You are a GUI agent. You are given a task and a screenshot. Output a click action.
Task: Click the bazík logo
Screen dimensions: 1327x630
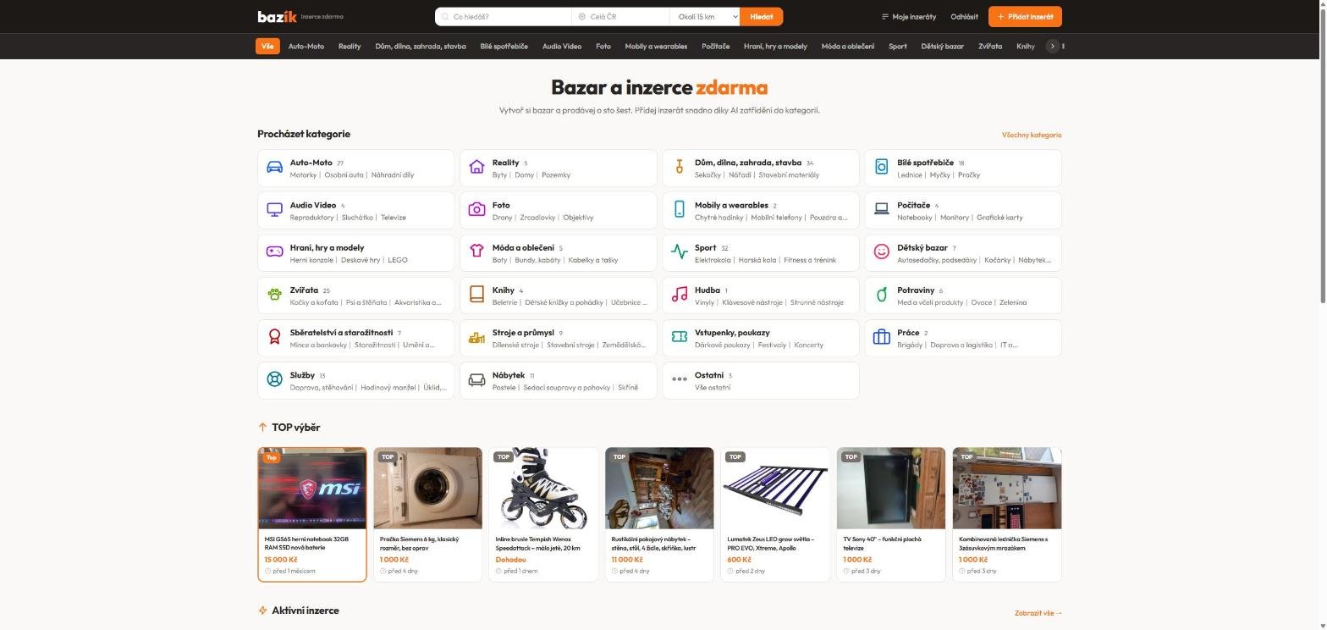(278, 16)
